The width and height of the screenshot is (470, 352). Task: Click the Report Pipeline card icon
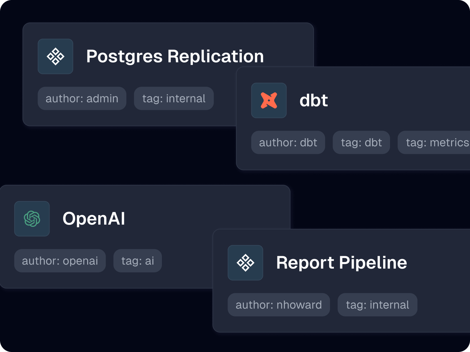point(245,263)
